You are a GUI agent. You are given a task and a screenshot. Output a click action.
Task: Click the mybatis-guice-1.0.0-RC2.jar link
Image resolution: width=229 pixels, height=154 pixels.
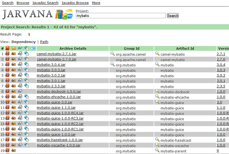(x=60, y=124)
